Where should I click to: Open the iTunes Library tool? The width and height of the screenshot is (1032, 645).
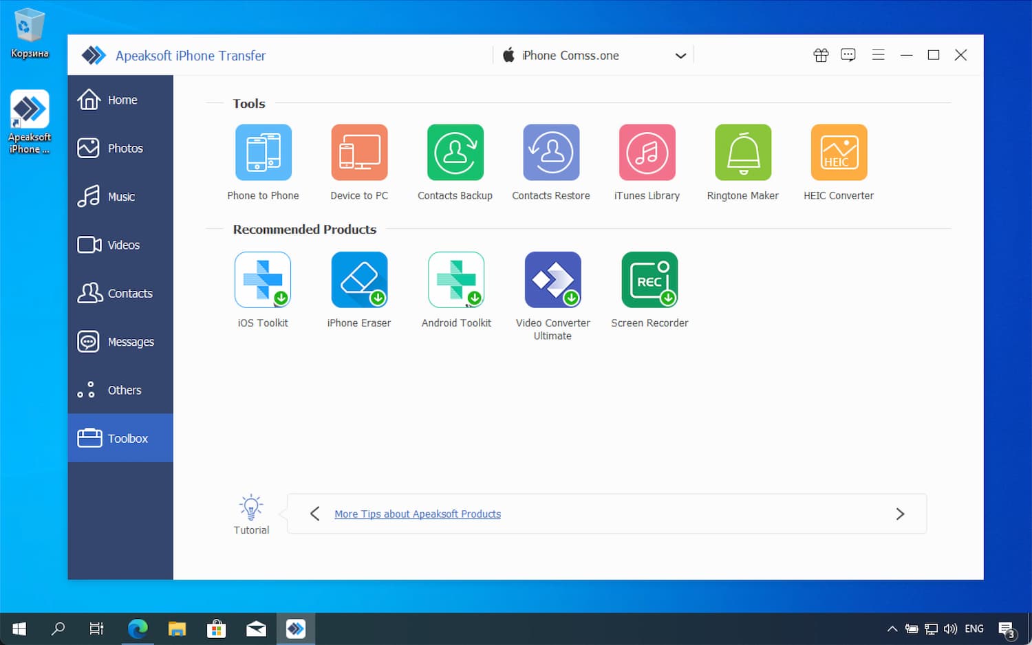point(647,153)
